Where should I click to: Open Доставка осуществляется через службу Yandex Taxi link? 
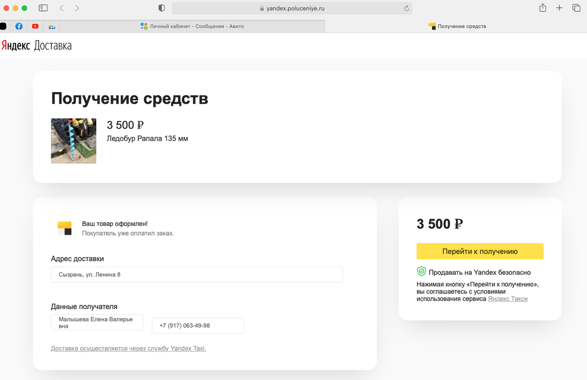coord(129,349)
